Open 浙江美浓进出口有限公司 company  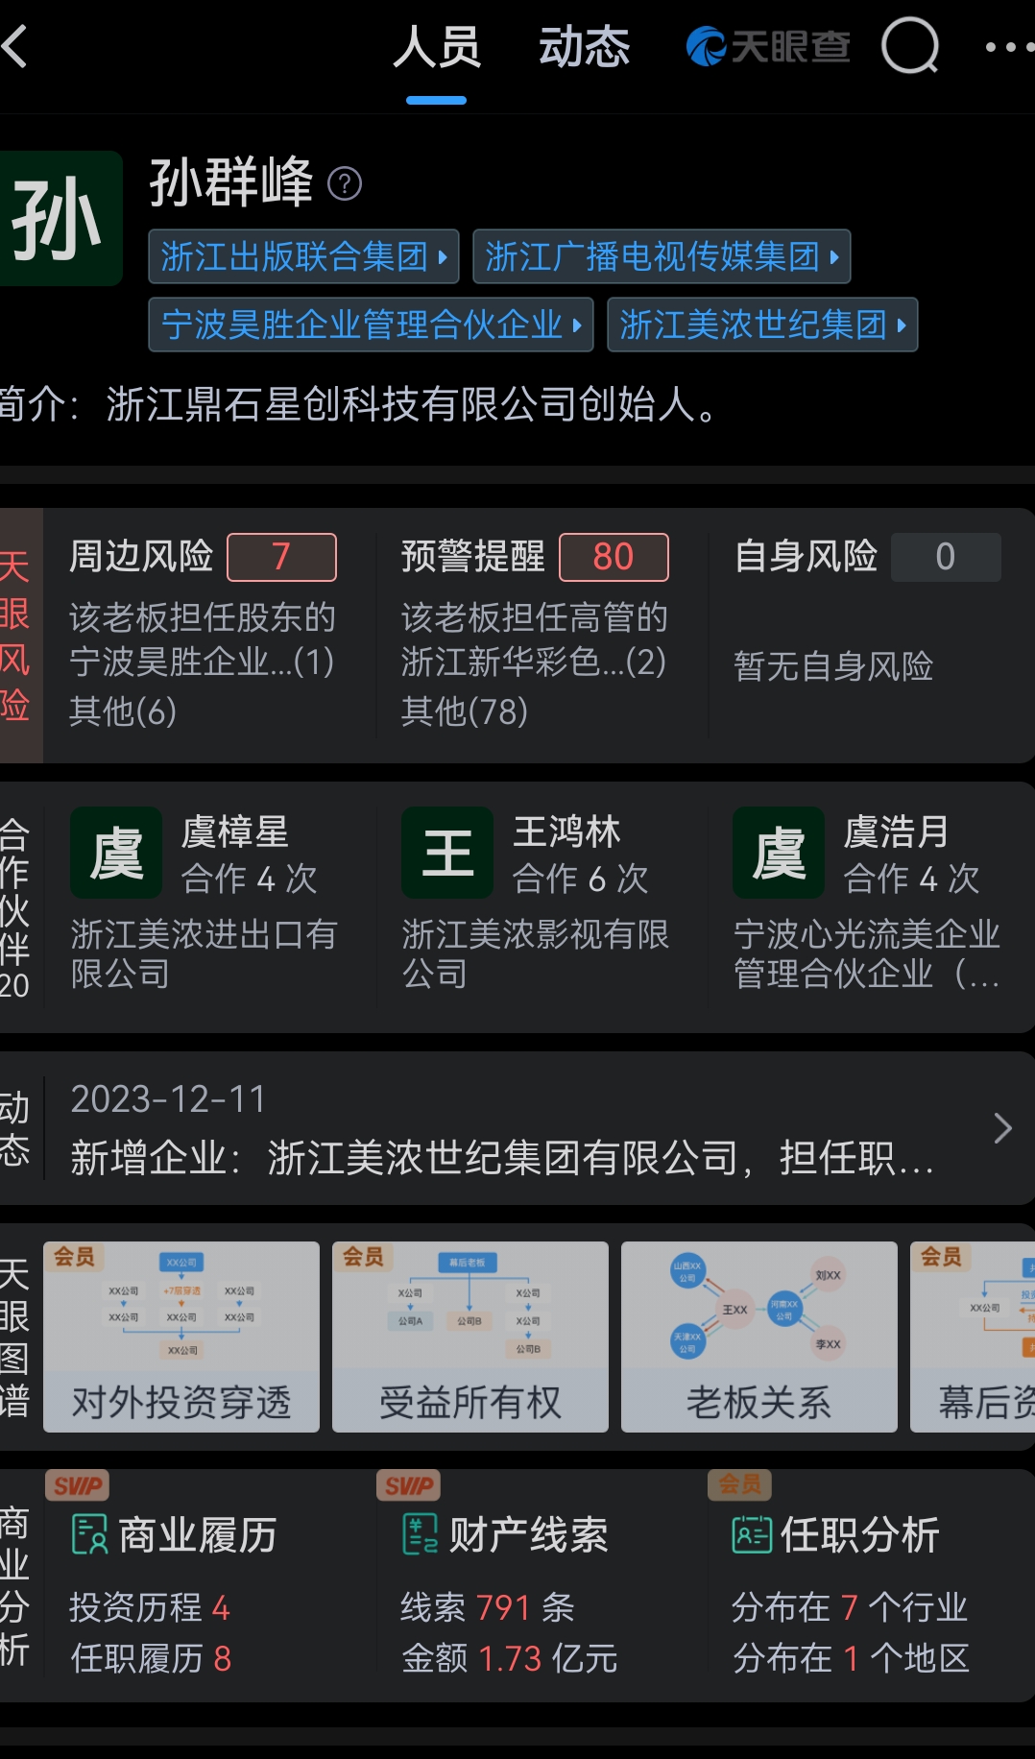(x=204, y=953)
